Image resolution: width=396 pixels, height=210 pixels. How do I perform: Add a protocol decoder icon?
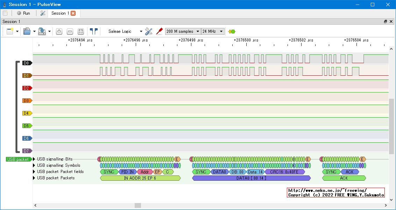232,31
